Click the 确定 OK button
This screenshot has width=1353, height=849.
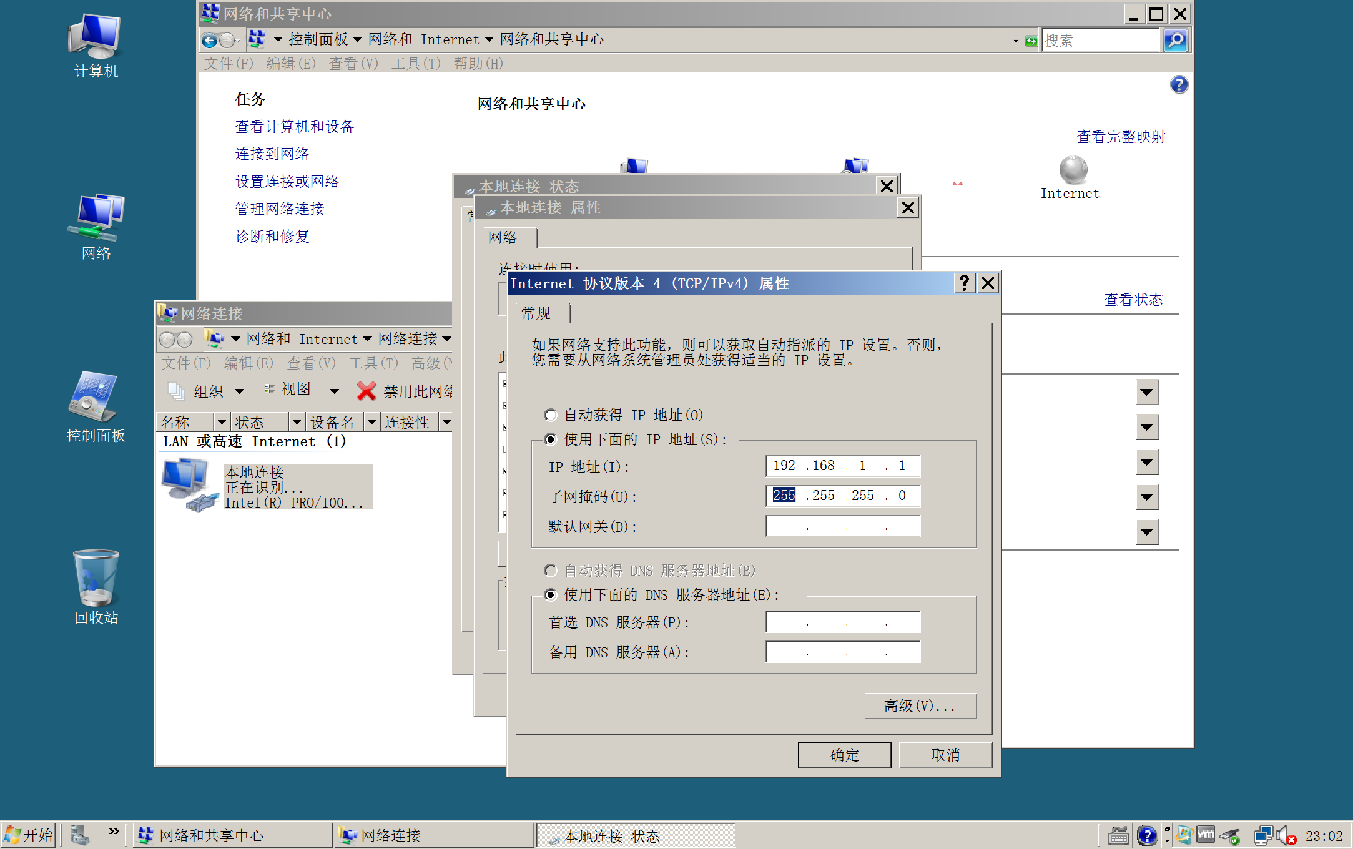click(x=844, y=755)
